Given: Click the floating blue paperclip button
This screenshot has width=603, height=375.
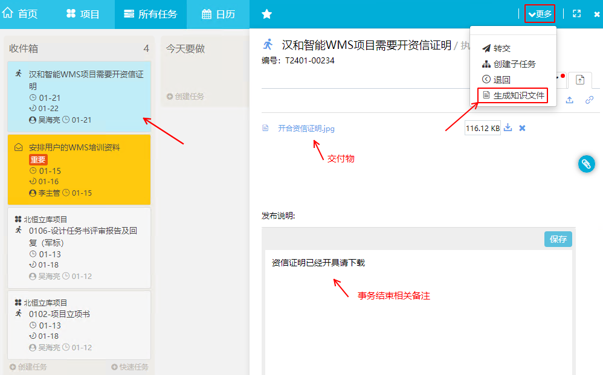Looking at the screenshot, I should 586,164.
